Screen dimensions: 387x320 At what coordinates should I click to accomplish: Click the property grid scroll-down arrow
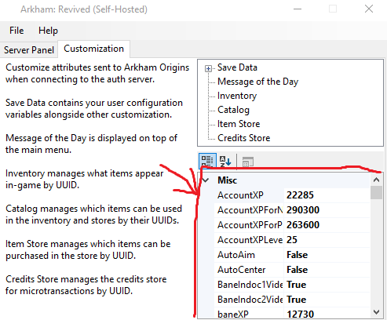pyautogui.click(x=376, y=311)
